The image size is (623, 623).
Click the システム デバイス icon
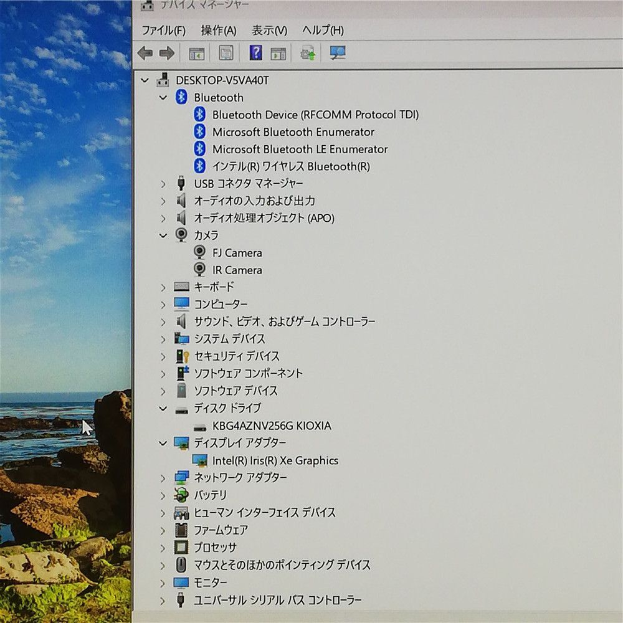click(x=181, y=338)
